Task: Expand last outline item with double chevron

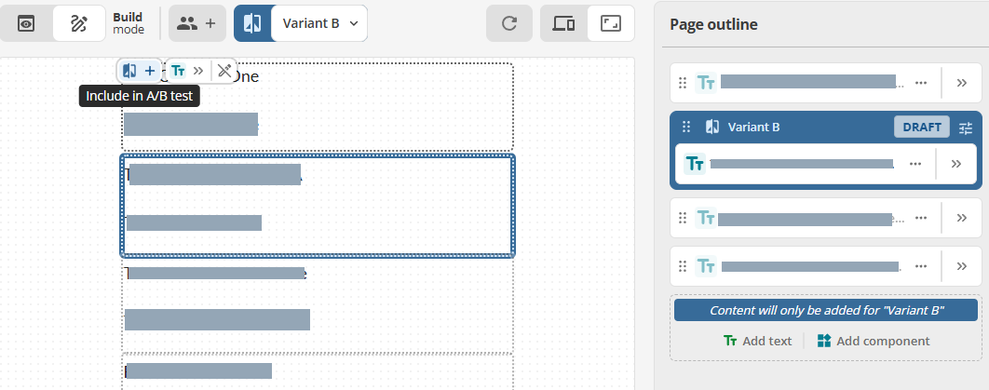Action: pyautogui.click(x=962, y=266)
